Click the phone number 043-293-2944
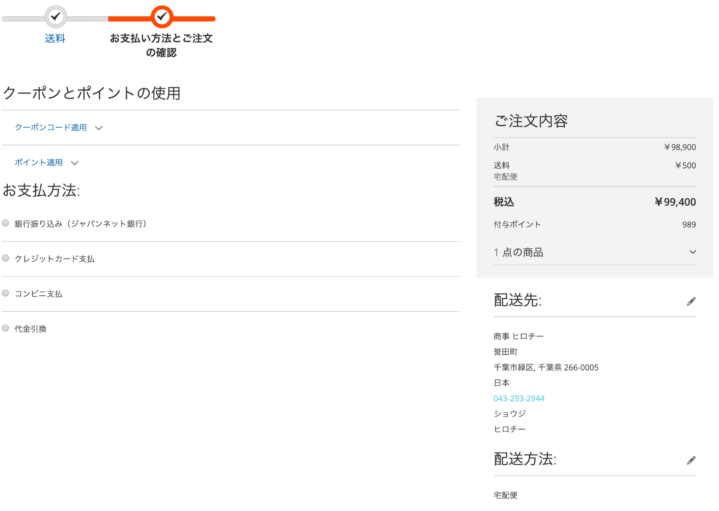The width and height of the screenshot is (719, 511). [519, 399]
